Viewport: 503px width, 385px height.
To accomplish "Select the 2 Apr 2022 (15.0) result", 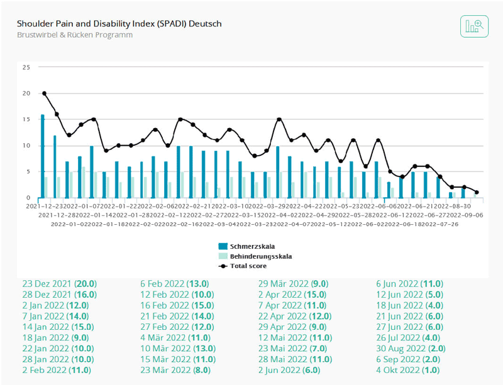I will 292,295.
